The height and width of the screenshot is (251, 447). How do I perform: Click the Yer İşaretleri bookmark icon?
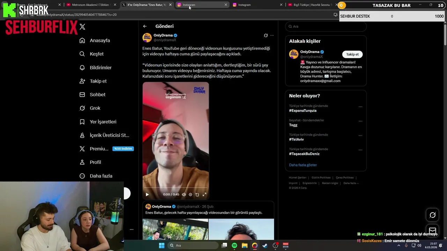(x=82, y=122)
